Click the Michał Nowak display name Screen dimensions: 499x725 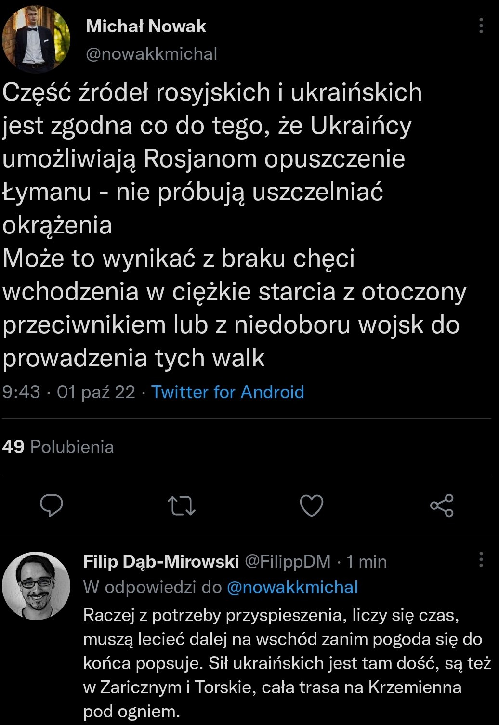click(x=146, y=26)
